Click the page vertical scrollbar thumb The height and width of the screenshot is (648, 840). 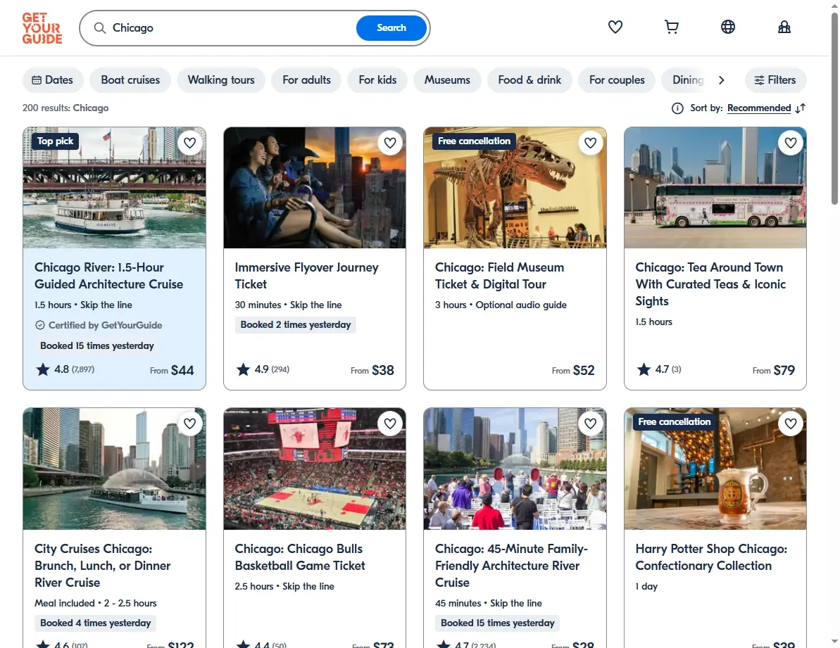pyautogui.click(x=834, y=108)
